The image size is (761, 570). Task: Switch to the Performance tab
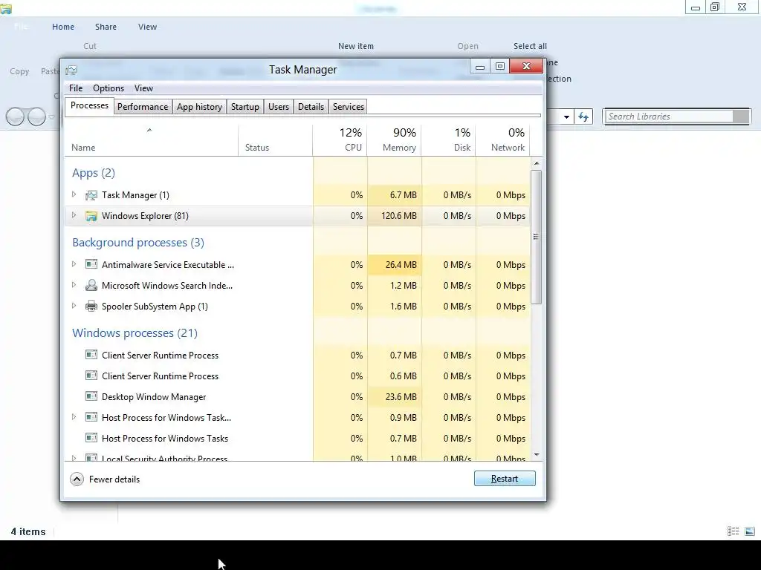[x=143, y=107]
